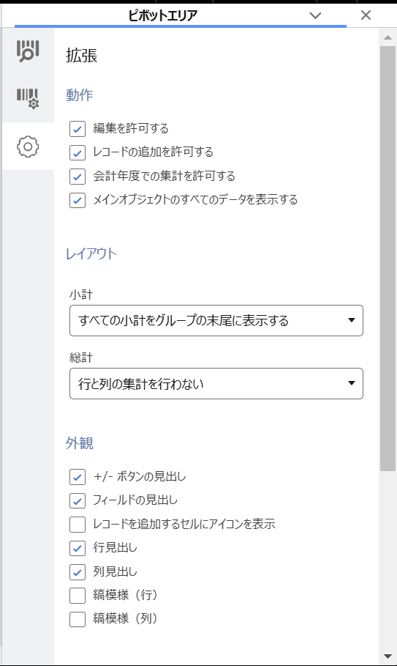The height and width of the screenshot is (666, 397).
Task: Uncheck 編集を許可する checkbox
Action: pyautogui.click(x=77, y=129)
